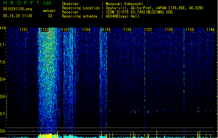The height and width of the screenshot is (138, 218).
Task: Click the 0.6 kHz frequency axis label
Action: click(x=3, y=131)
